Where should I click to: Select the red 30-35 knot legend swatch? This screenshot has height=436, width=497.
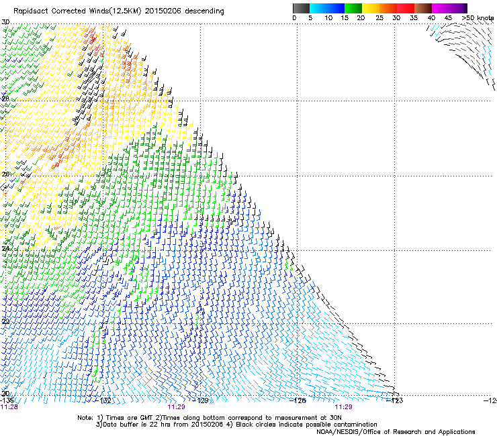[406, 8]
